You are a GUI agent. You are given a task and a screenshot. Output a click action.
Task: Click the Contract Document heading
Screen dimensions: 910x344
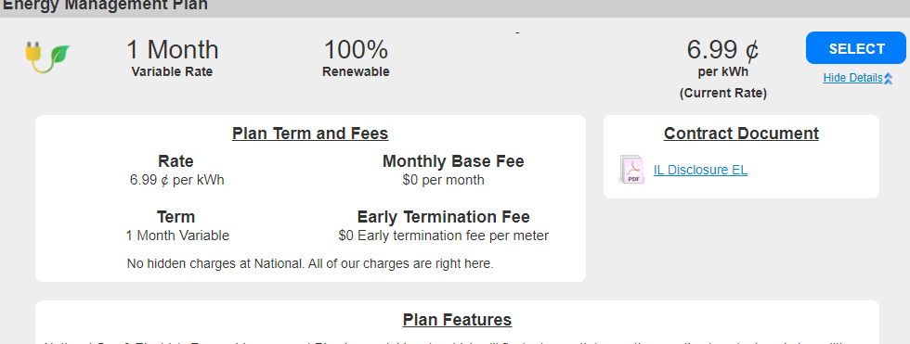[x=741, y=134]
